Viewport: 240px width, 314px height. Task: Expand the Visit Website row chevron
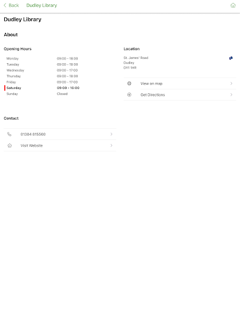pos(111,145)
